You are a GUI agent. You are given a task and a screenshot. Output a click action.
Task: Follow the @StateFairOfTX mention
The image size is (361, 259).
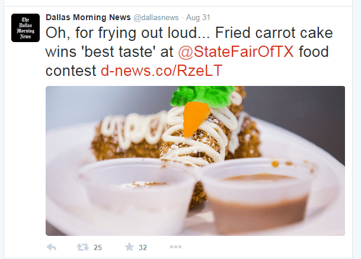(236, 52)
